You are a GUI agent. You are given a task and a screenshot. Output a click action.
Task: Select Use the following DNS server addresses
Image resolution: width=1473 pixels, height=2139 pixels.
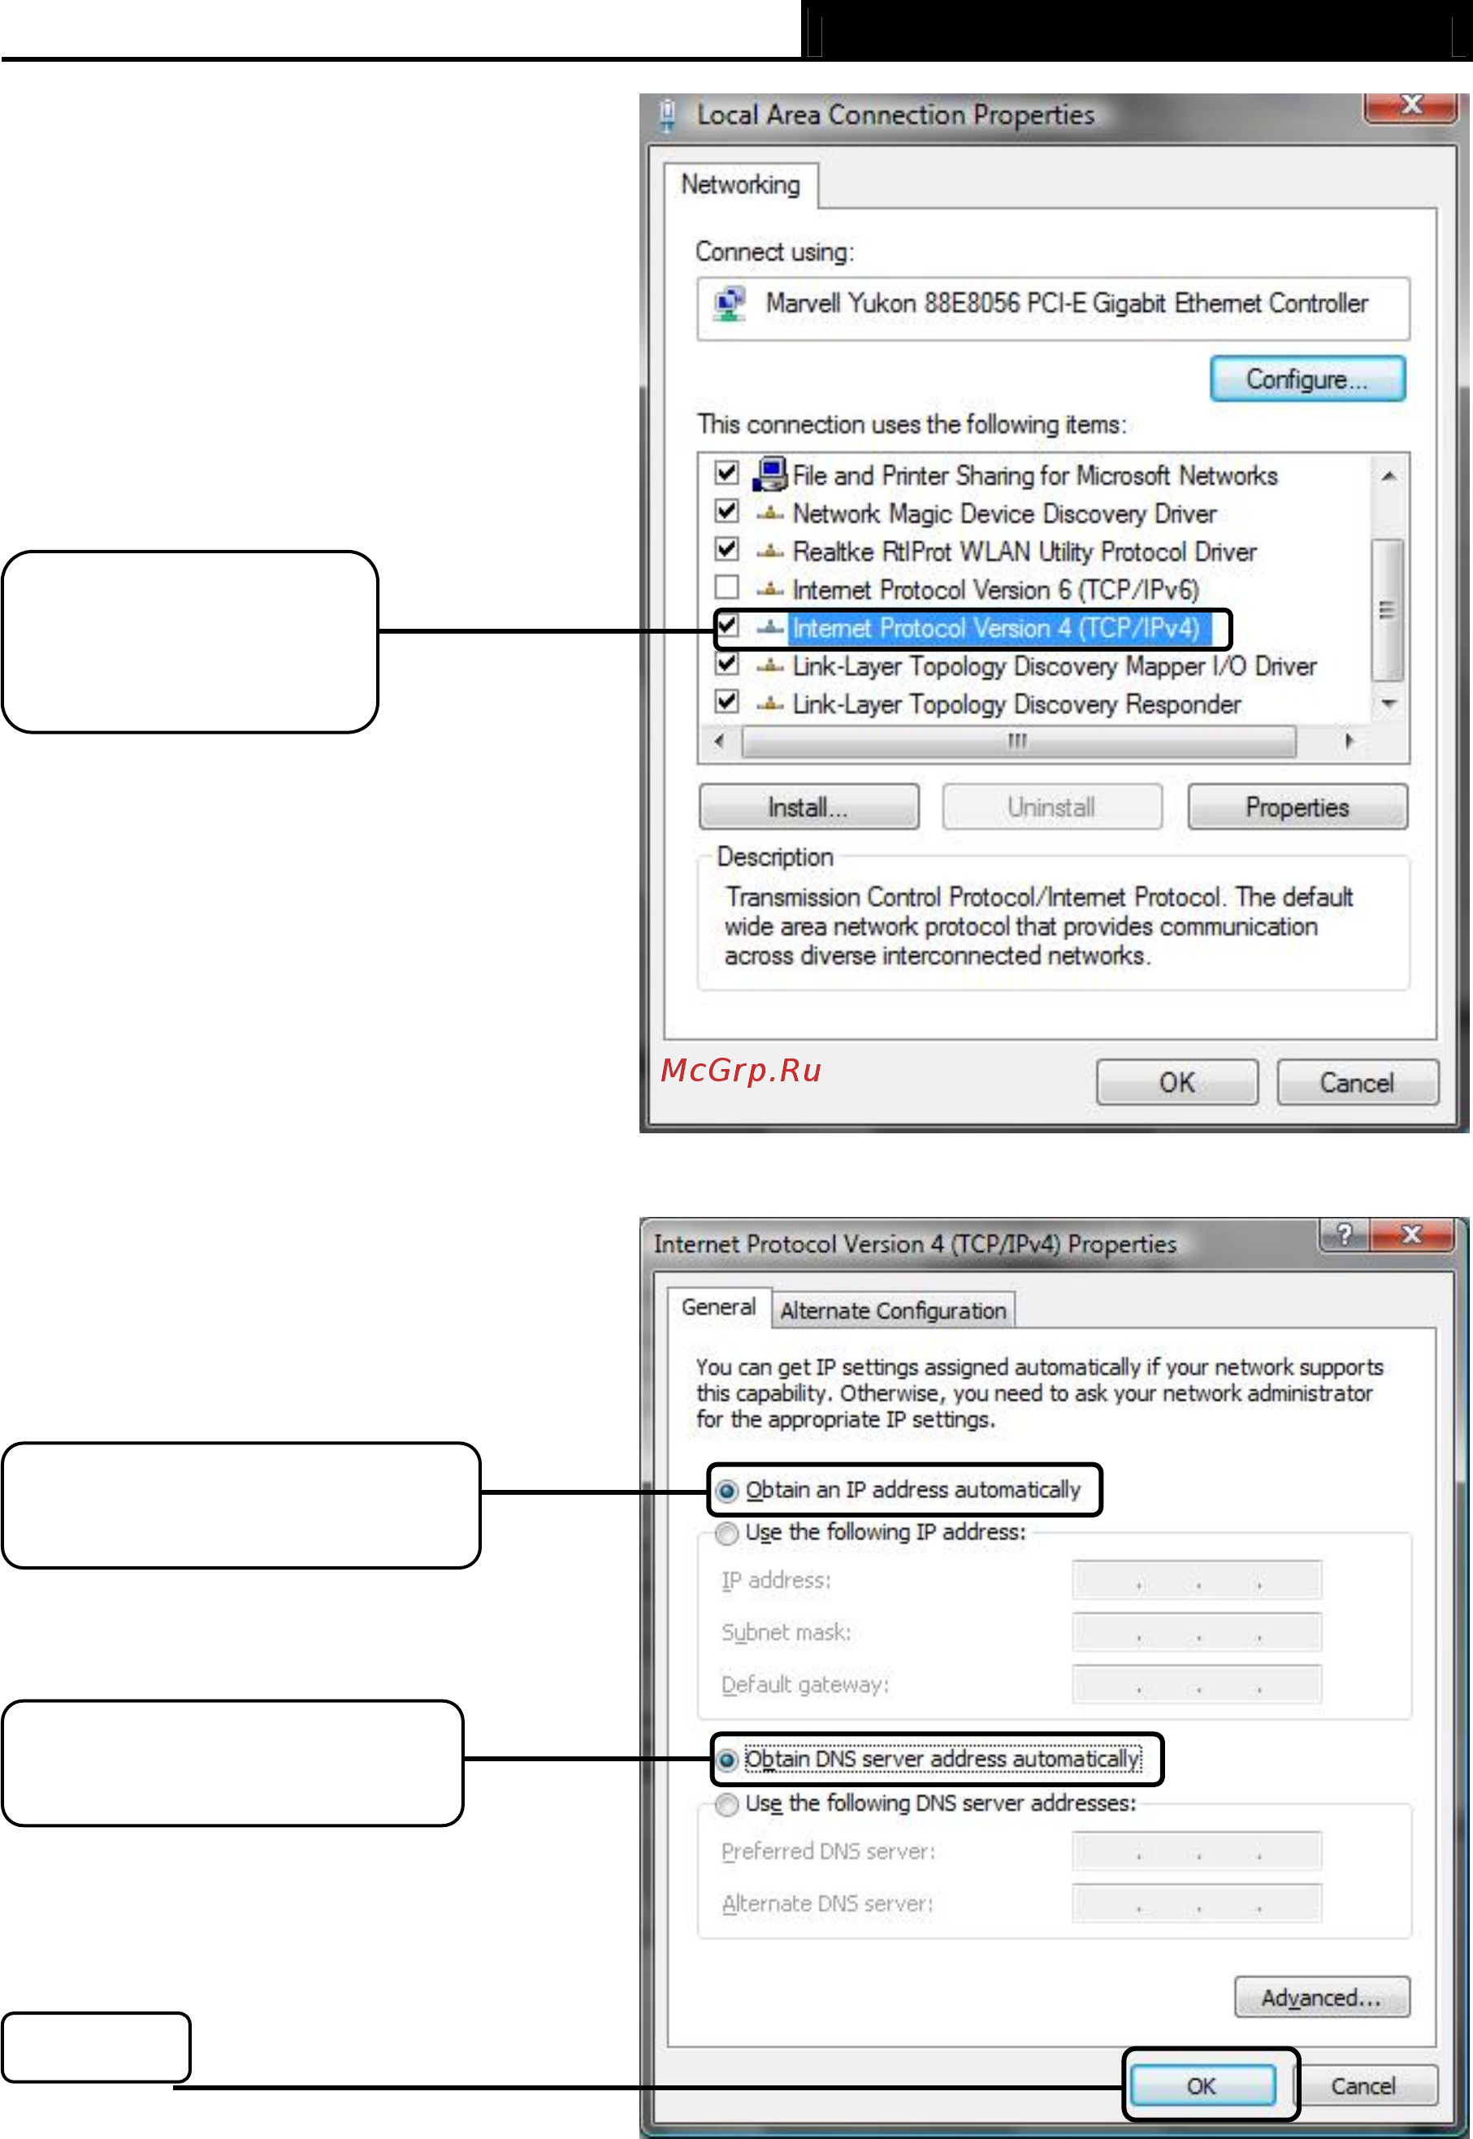coord(727,1804)
